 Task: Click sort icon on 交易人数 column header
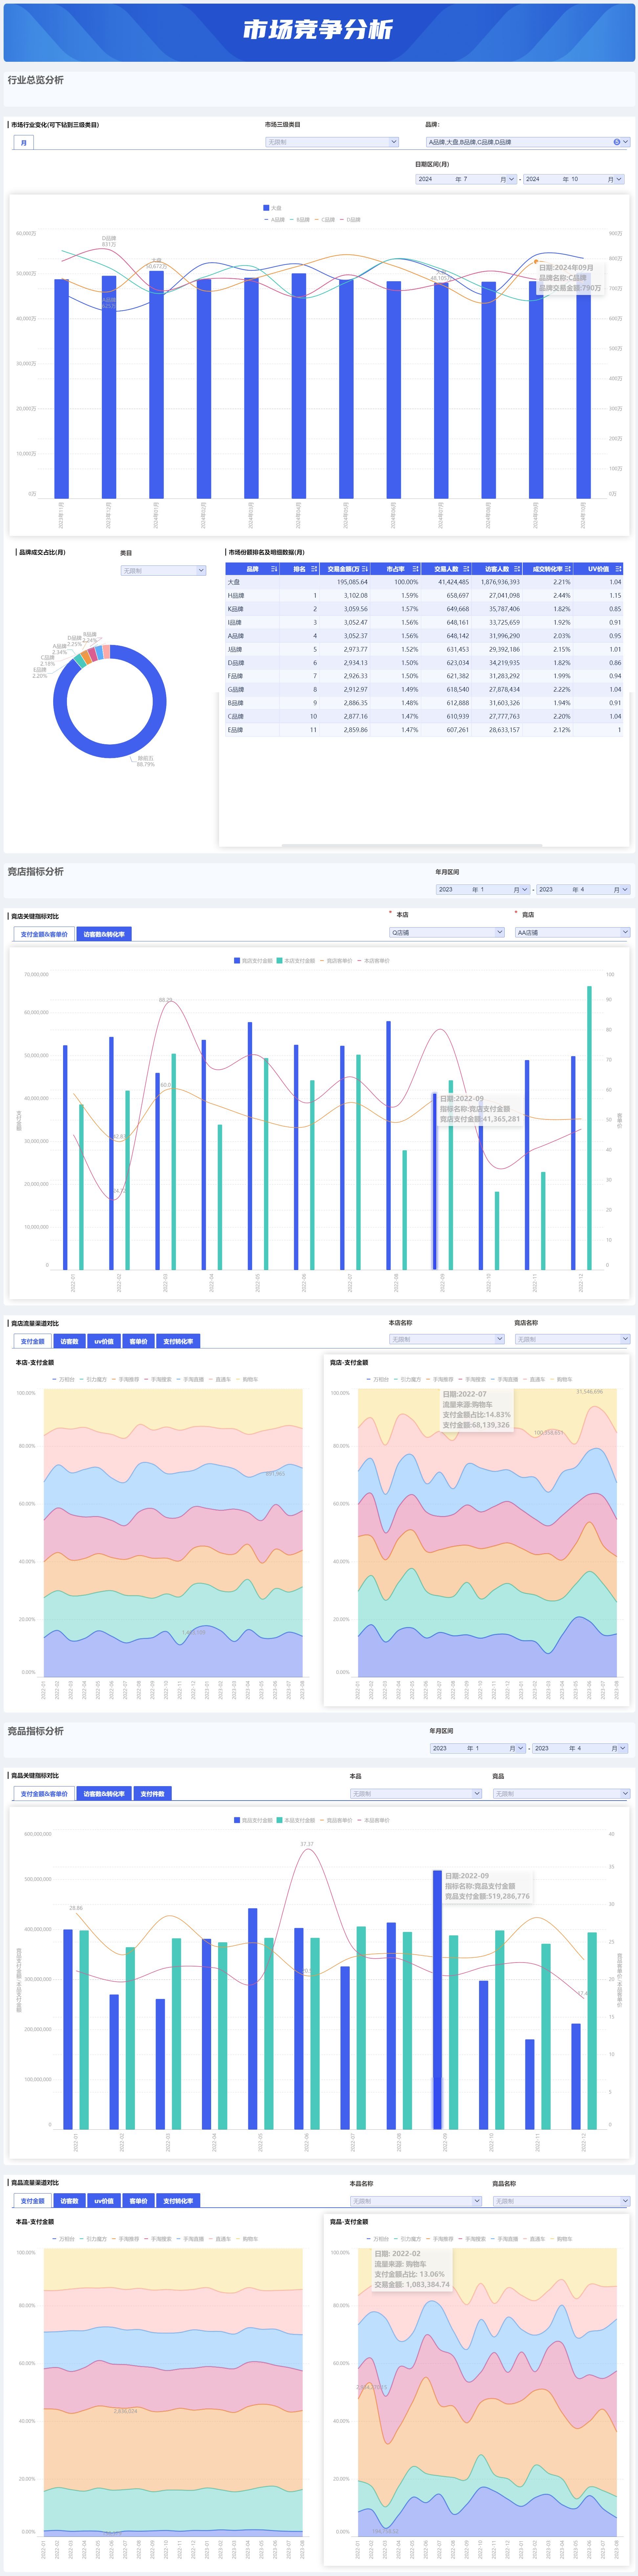[466, 569]
